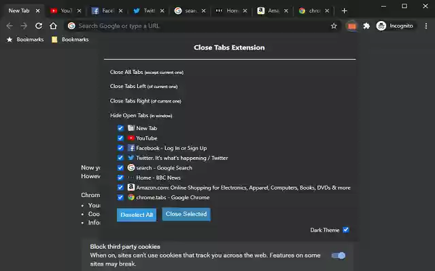
Task: Open the Extensions puzzle-piece menu
Action: 366,26
